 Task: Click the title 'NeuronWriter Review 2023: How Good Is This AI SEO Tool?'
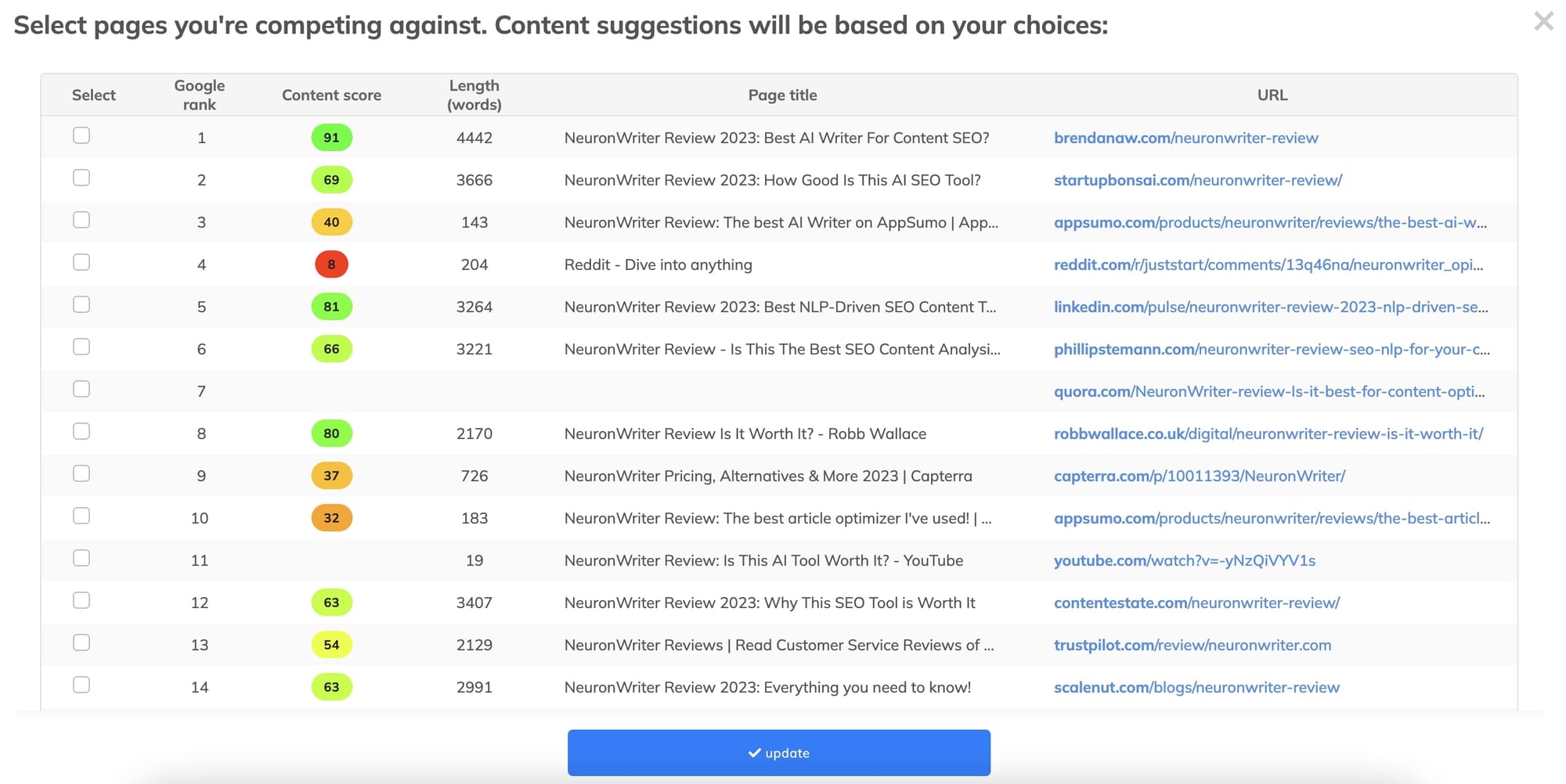pyautogui.click(x=772, y=180)
